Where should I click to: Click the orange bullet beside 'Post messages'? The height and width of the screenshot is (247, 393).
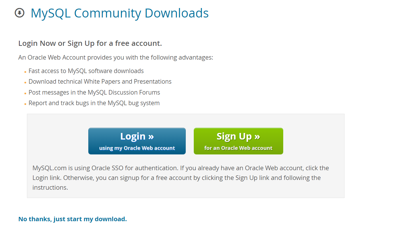[25, 93]
